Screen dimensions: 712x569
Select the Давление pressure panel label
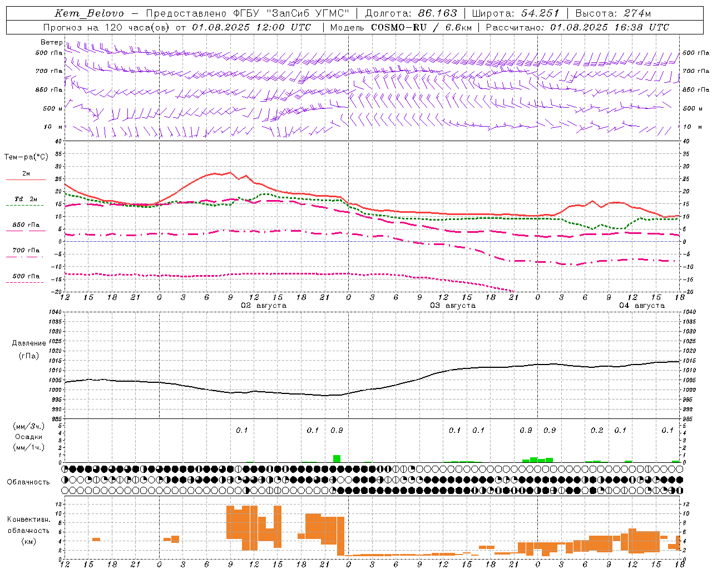click(29, 343)
